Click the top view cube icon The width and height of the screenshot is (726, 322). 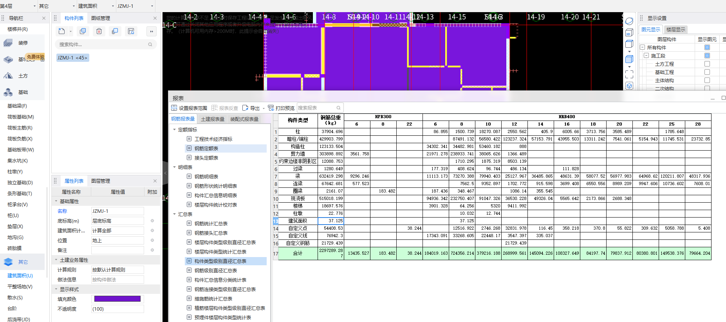pyautogui.click(x=629, y=44)
